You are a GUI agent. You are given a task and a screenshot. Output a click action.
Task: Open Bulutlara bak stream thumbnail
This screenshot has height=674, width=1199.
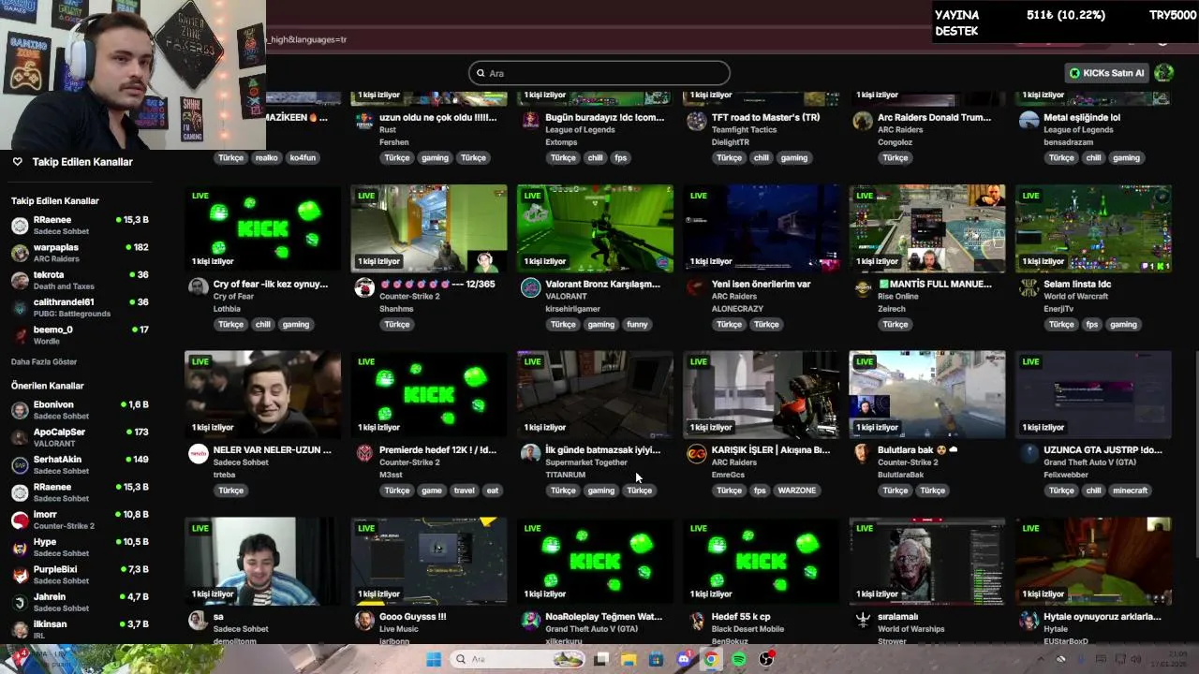point(927,394)
